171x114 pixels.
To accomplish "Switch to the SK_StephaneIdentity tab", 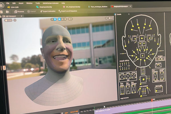I will [72, 7].
